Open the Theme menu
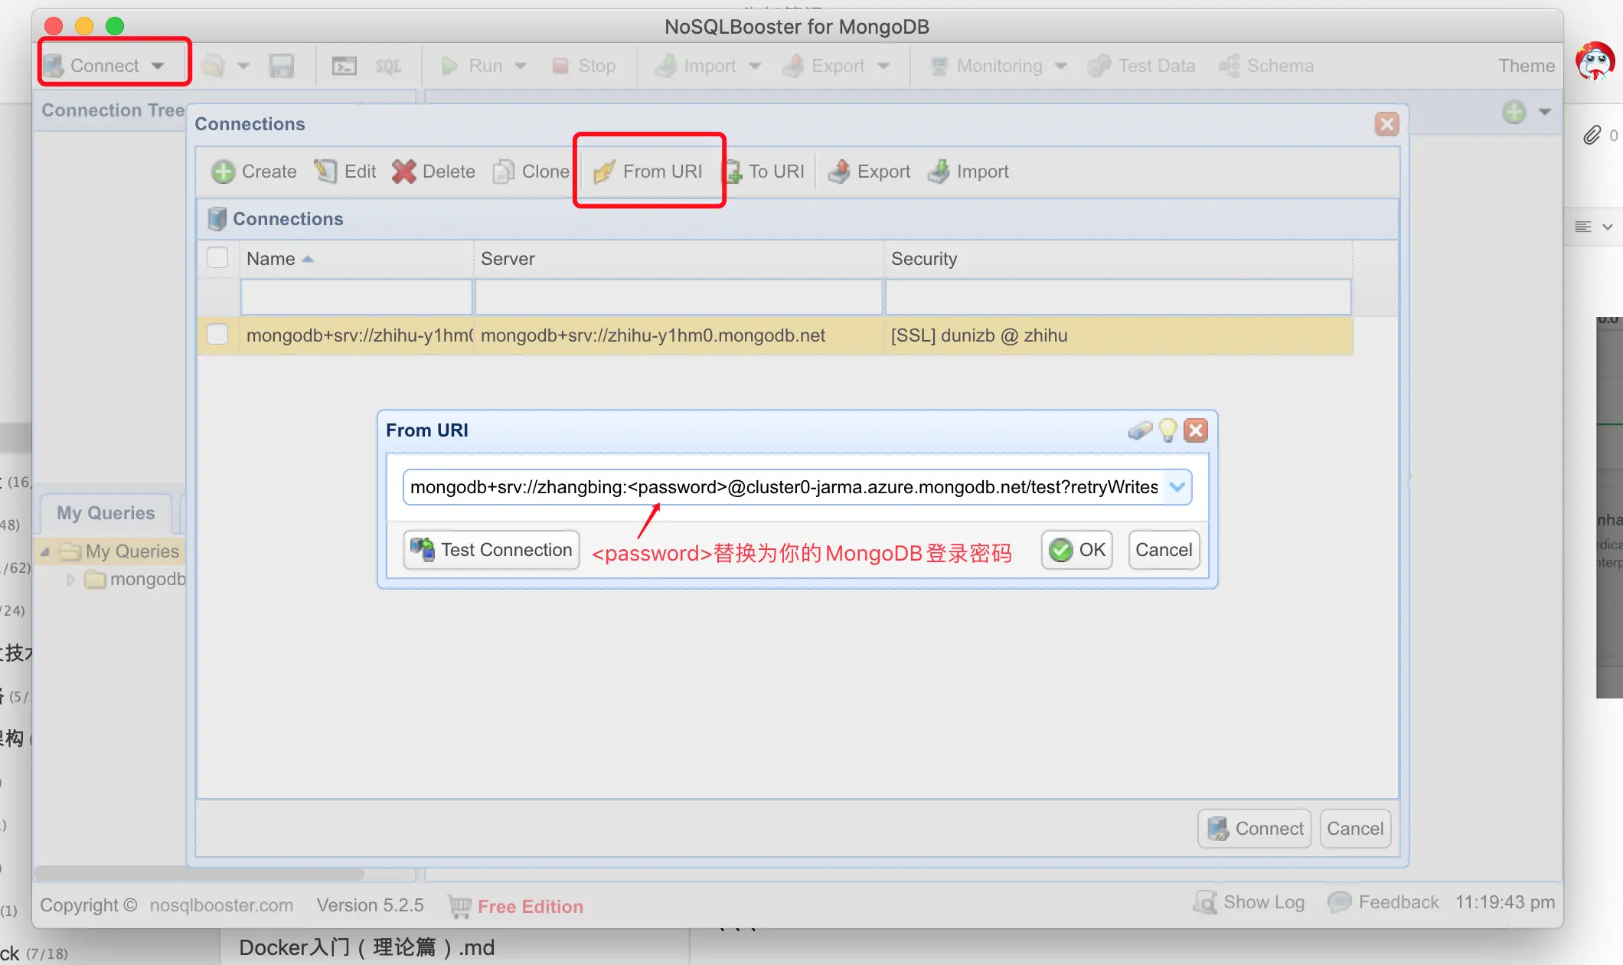The width and height of the screenshot is (1623, 965). [1526, 66]
